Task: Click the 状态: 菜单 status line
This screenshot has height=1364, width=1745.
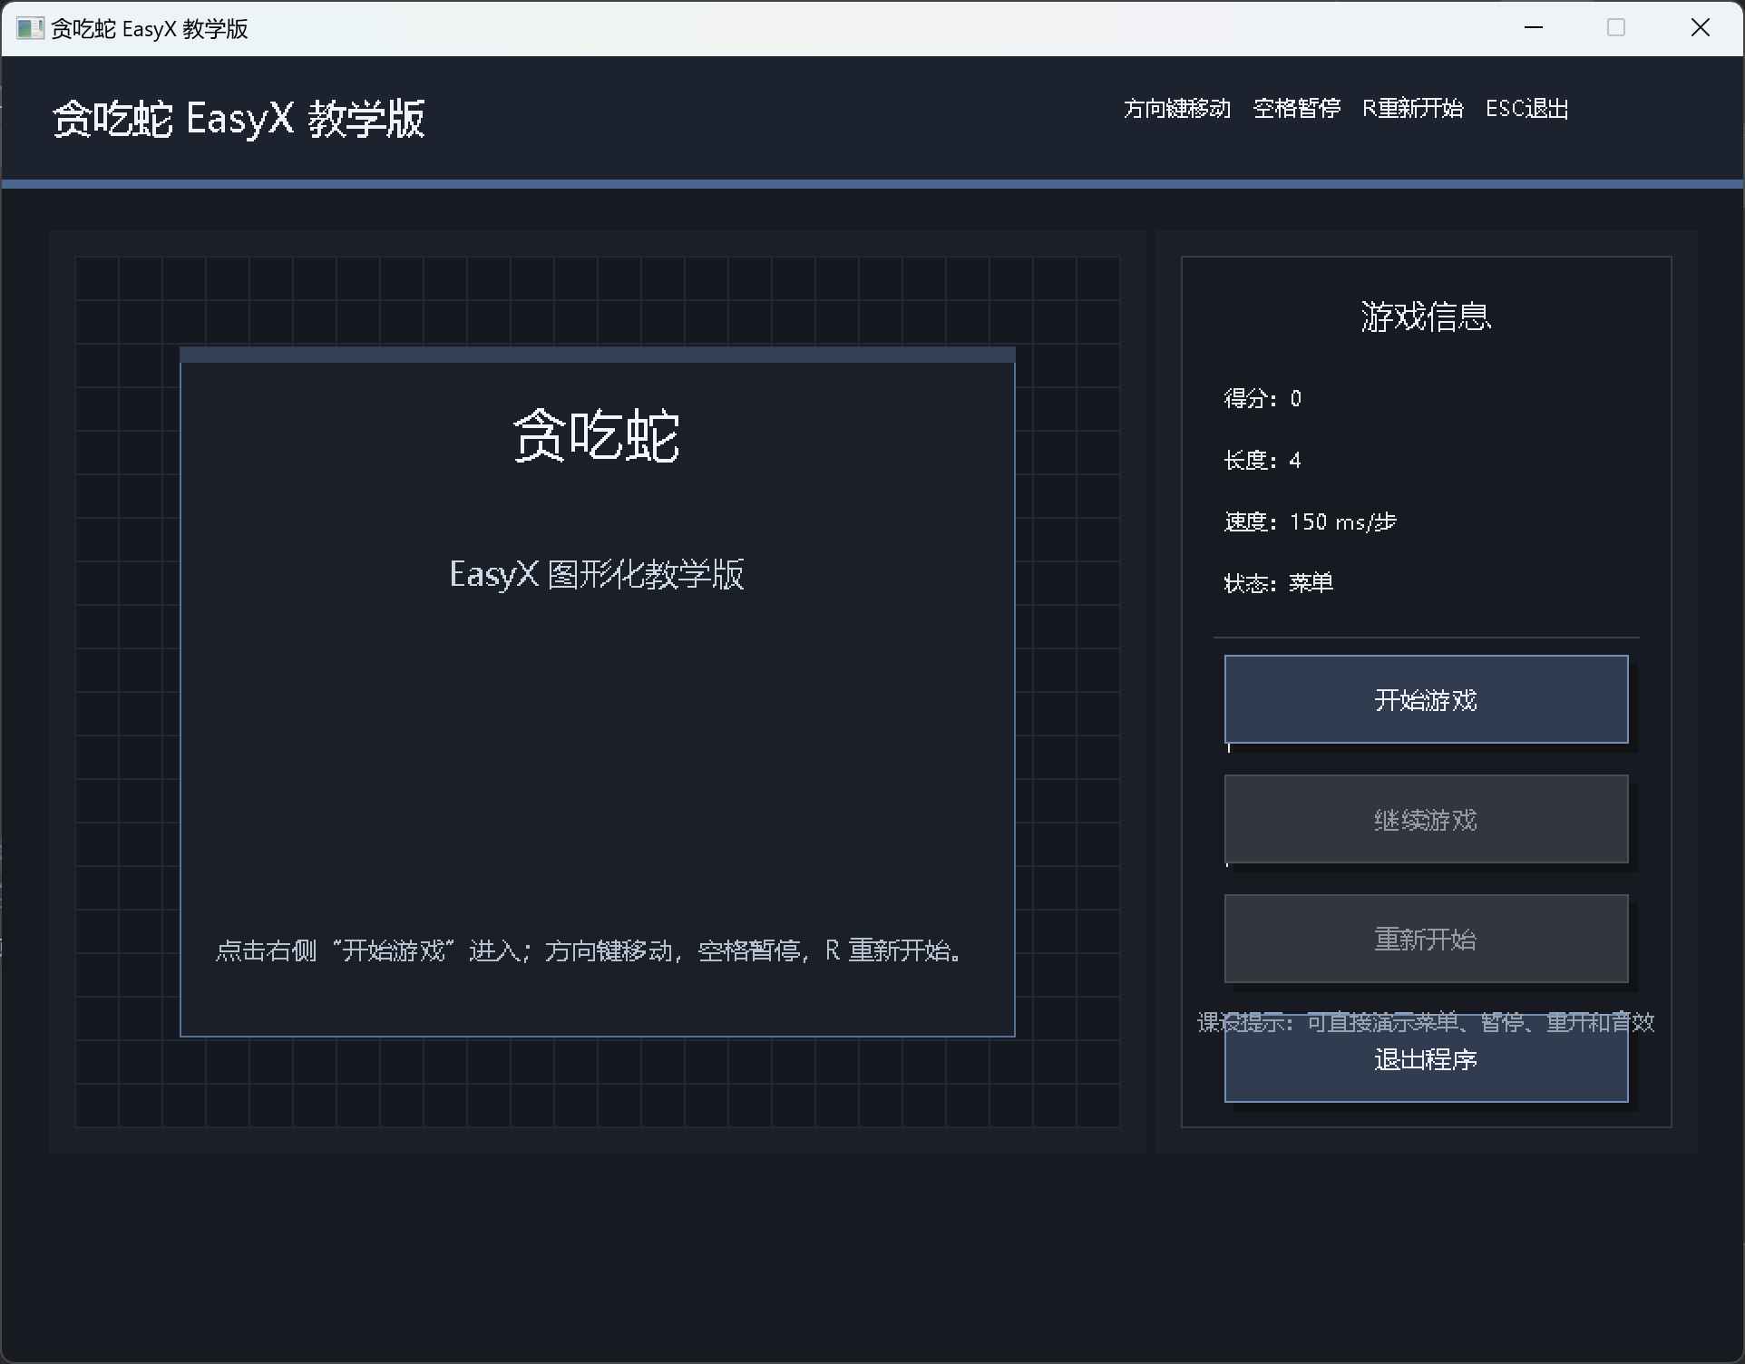Action: point(1279,582)
